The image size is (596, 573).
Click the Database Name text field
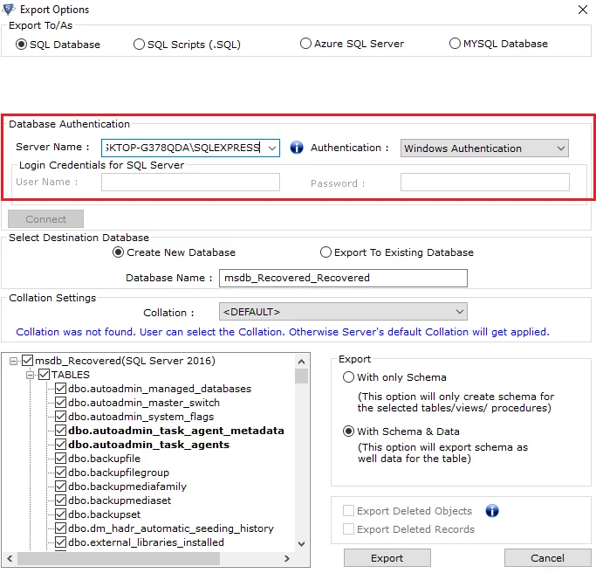(x=343, y=278)
